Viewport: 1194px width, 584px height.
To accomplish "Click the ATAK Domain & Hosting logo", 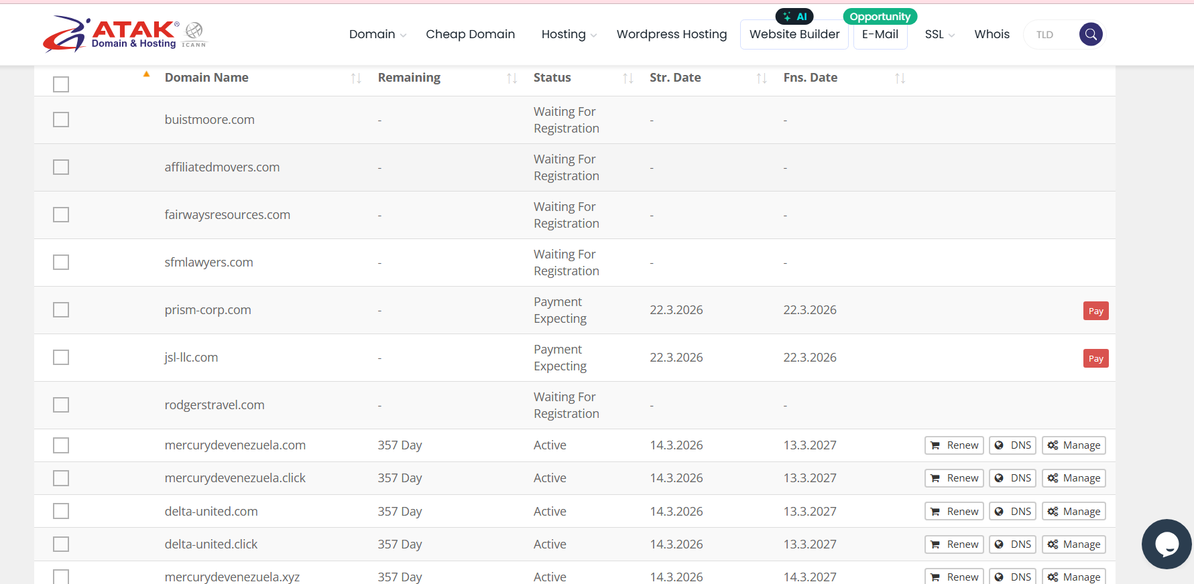I will 125,34.
